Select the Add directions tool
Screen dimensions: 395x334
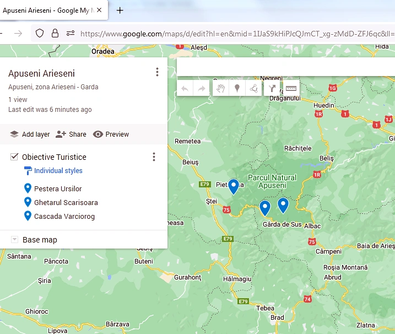point(272,88)
